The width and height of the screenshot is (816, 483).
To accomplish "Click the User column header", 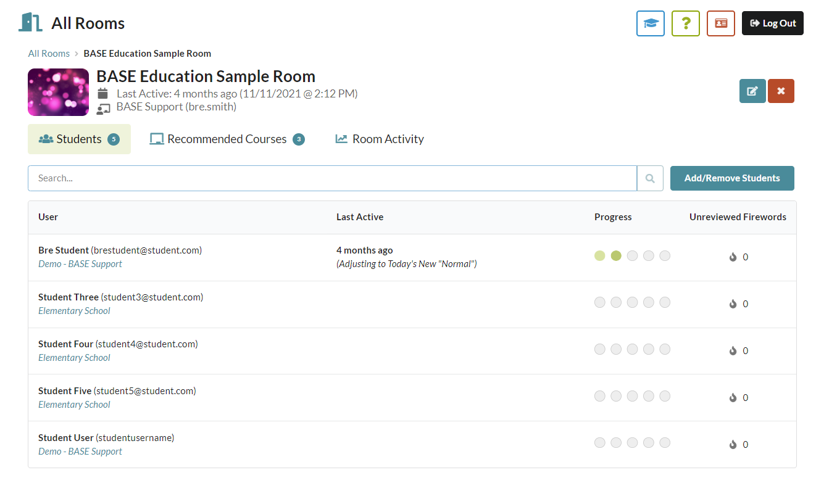I will tap(48, 217).
